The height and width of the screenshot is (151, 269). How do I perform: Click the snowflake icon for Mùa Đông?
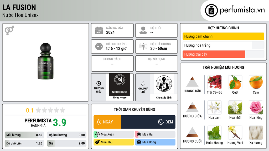139,142
